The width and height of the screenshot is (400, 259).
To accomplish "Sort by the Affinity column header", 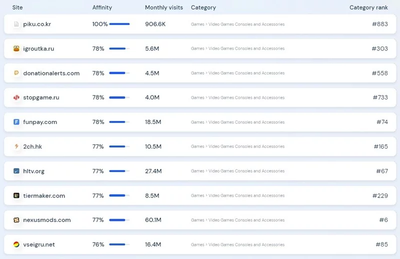I will click(x=102, y=7).
